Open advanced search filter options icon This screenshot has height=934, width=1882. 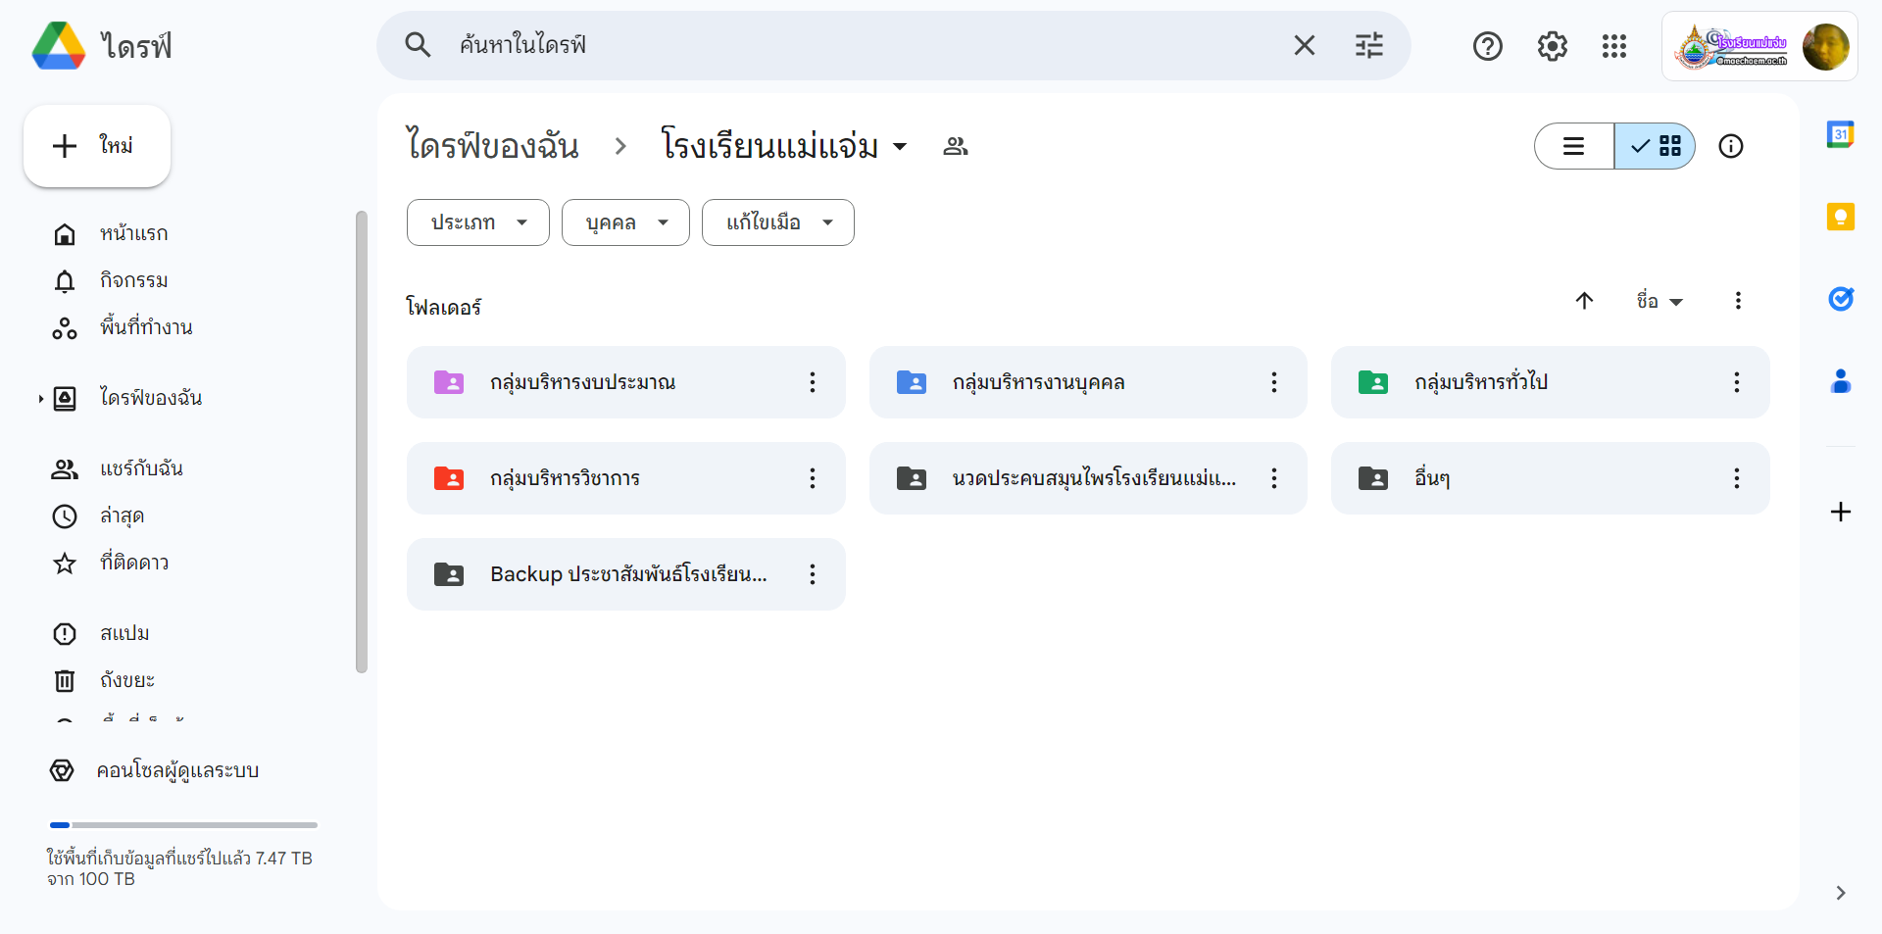(1368, 45)
